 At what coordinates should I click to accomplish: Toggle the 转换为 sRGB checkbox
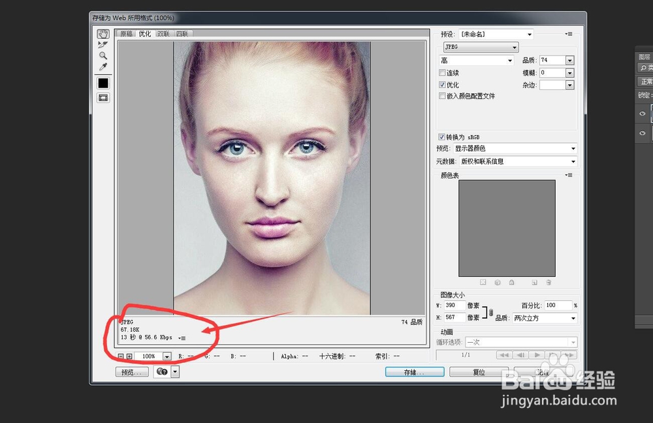click(x=441, y=137)
